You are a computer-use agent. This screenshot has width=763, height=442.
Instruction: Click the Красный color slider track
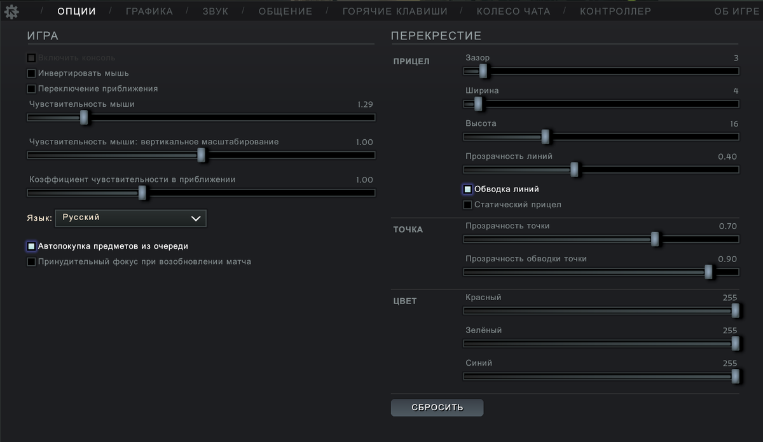pyautogui.click(x=598, y=311)
